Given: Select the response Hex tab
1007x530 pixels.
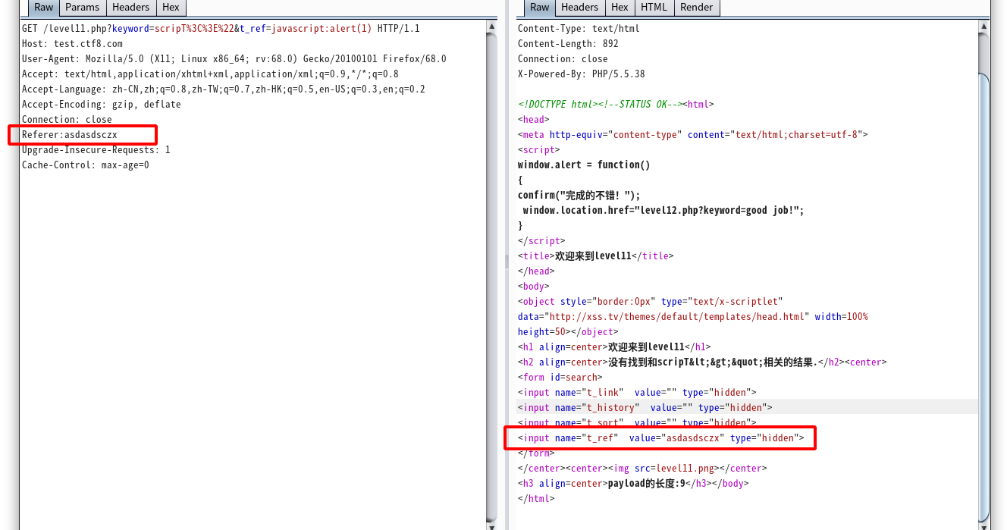Looking at the screenshot, I should point(620,8).
